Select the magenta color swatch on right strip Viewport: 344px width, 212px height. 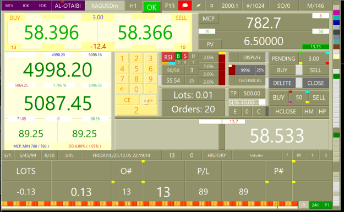coord(336,13)
